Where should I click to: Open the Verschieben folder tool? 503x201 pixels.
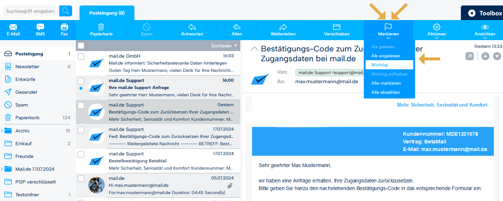[x=337, y=30]
